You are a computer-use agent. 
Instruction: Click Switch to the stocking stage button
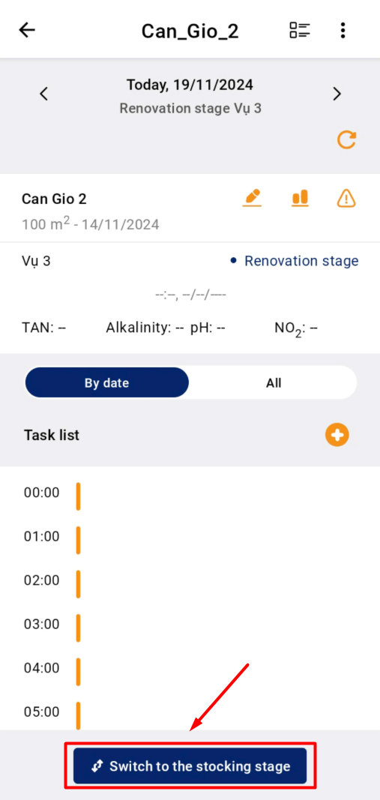click(x=190, y=766)
